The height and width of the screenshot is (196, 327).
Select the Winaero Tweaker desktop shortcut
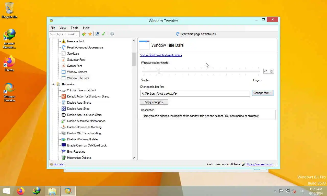(9, 92)
